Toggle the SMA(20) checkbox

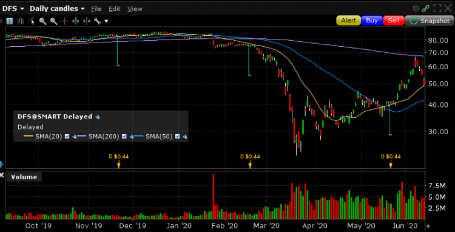pyautogui.click(x=67, y=137)
